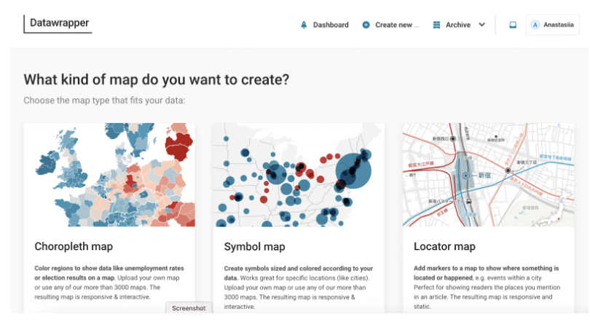Screen dimensions: 590x322
Task: Click the Screenshot tooltip label
Action: pos(189,308)
